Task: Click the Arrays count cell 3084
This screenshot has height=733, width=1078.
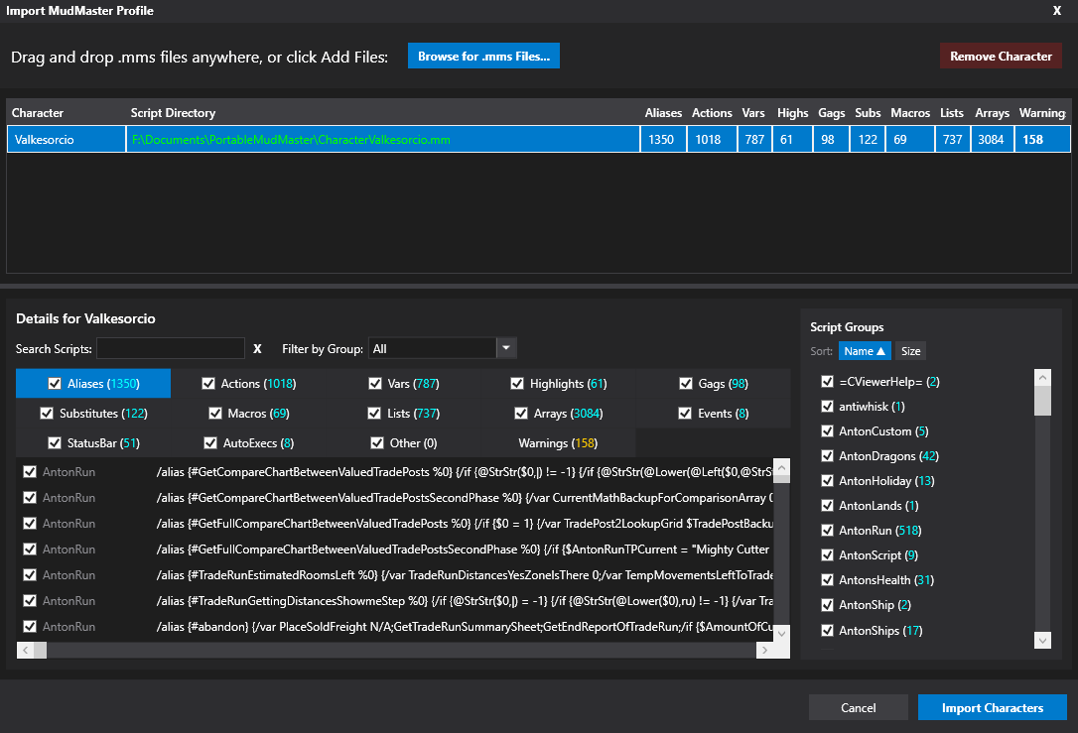Action: click(x=992, y=140)
